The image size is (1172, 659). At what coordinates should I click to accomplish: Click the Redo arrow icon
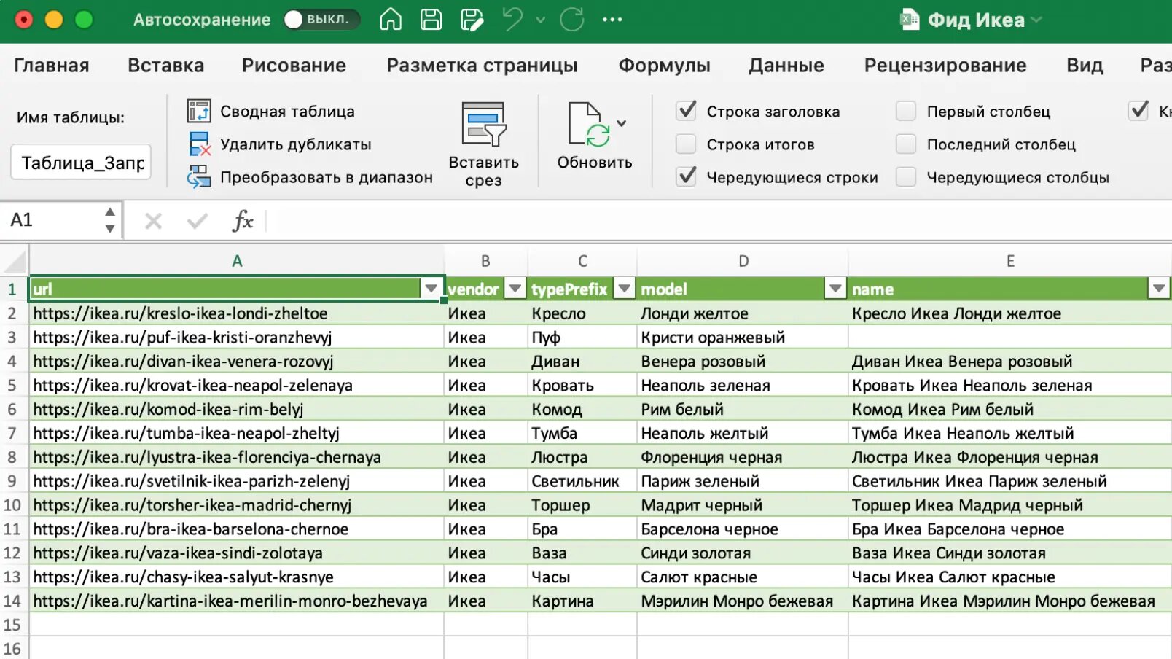tap(572, 20)
